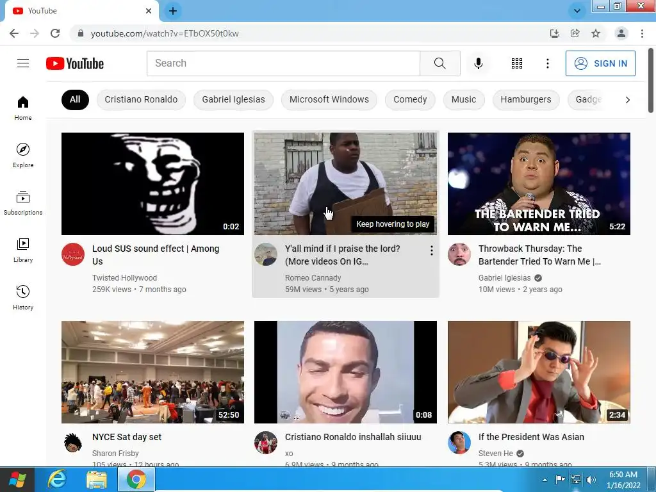Open Explore in sidebar
This screenshot has width=656, height=492.
point(23,155)
